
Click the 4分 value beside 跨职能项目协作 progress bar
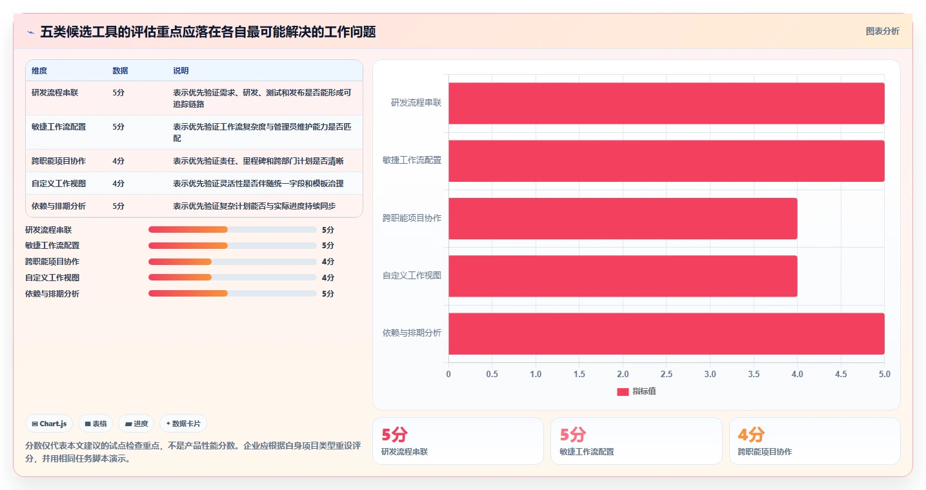tap(328, 262)
